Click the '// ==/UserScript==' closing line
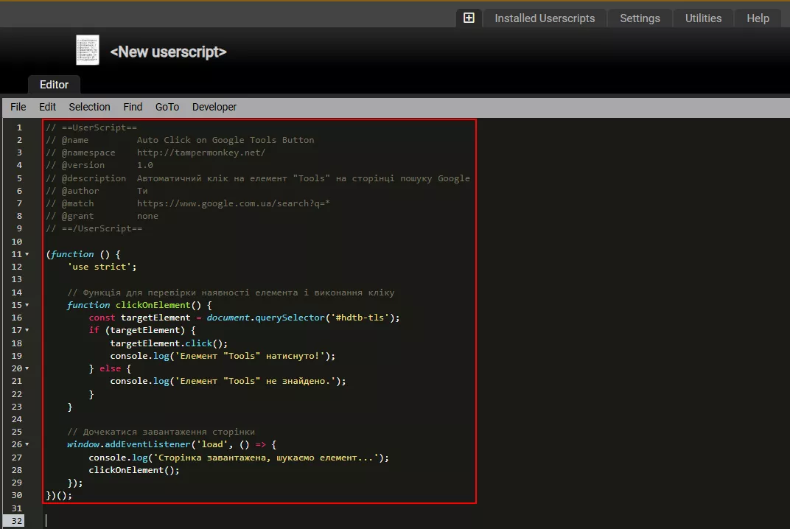 coord(94,228)
